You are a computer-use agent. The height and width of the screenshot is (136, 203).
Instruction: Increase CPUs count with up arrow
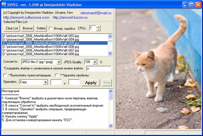tap(98, 27)
